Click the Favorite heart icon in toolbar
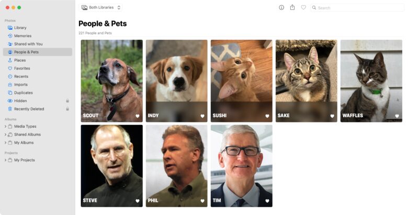Viewport: 408px width, 215px height. pos(303,8)
